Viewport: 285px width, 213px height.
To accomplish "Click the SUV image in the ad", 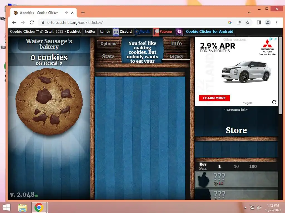I will pyautogui.click(x=246, y=72).
